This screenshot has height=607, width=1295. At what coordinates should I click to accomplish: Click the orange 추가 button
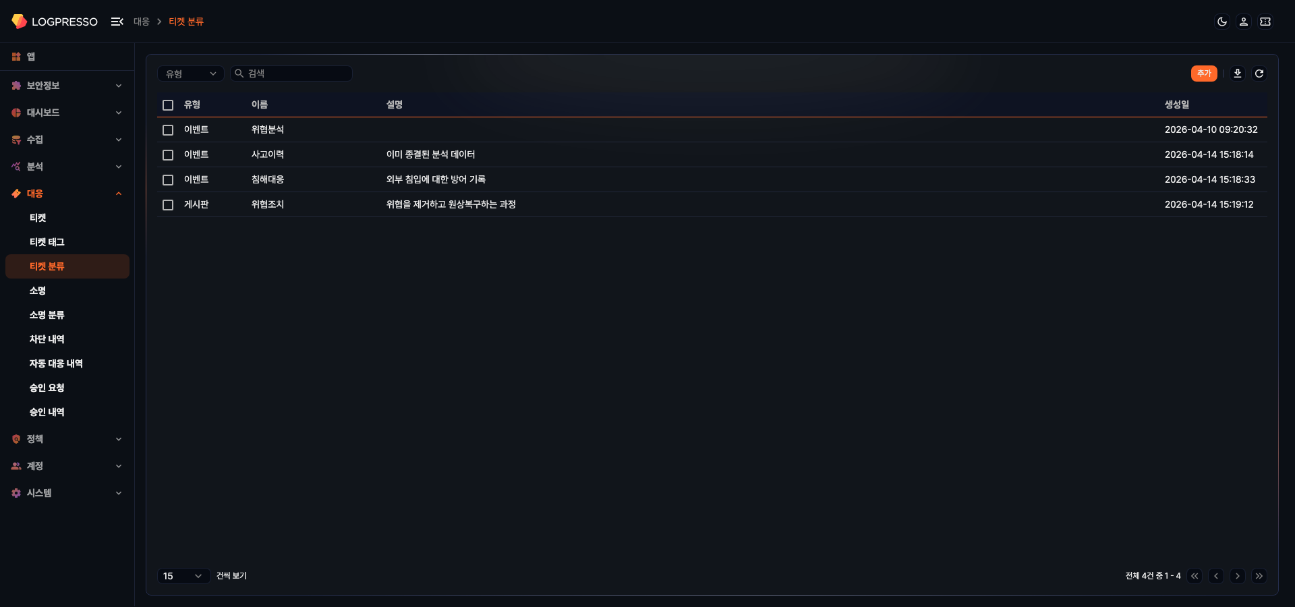(1203, 74)
